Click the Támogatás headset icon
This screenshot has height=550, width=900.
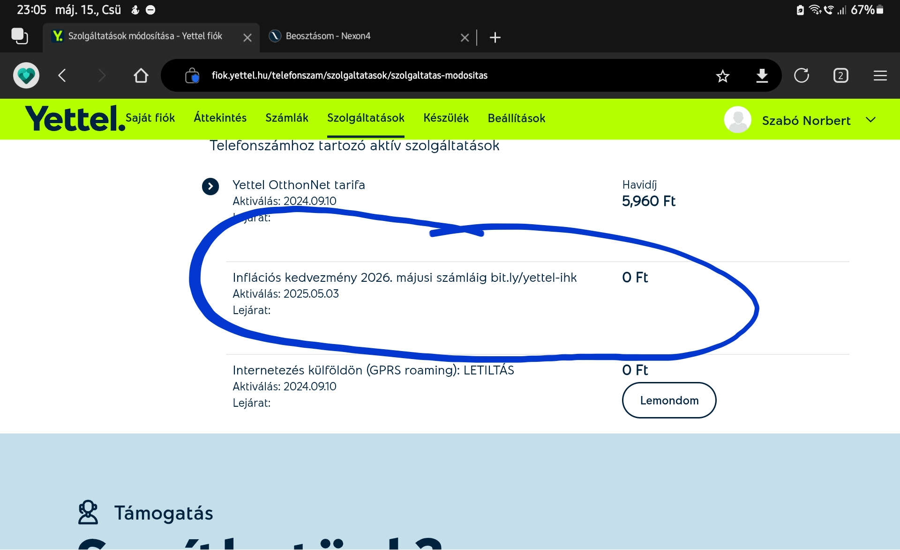[x=88, y=512]
